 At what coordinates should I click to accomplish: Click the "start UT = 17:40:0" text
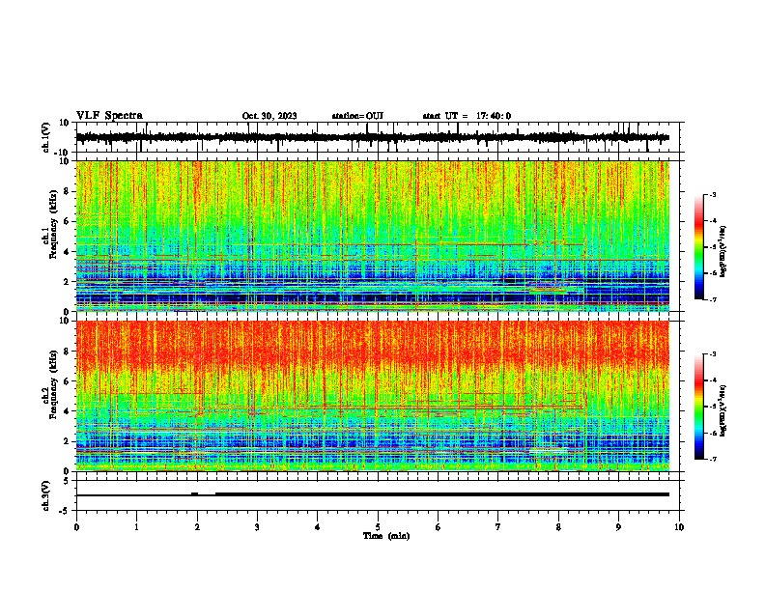click(x=467, y=116)
